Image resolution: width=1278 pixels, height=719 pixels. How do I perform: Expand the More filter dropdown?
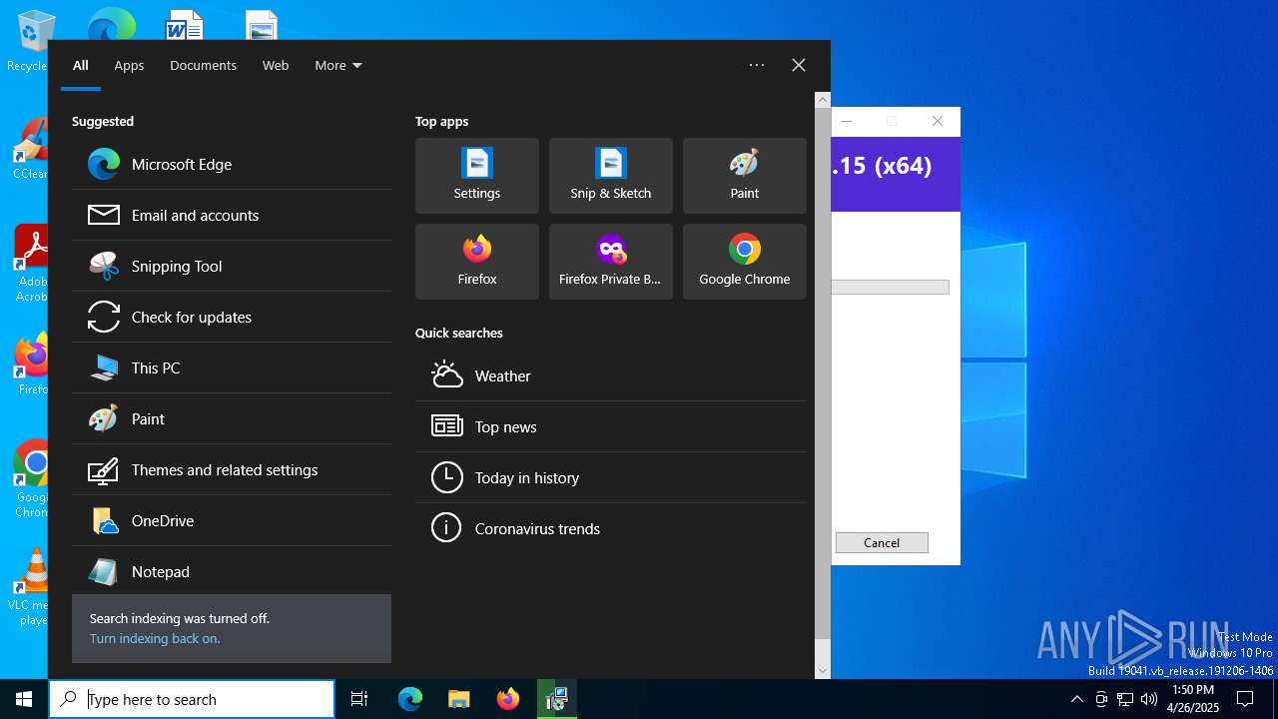pyautogui.click(x=338, y=66)
